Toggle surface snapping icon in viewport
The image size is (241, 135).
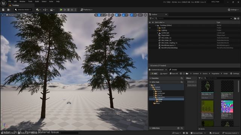113,15
